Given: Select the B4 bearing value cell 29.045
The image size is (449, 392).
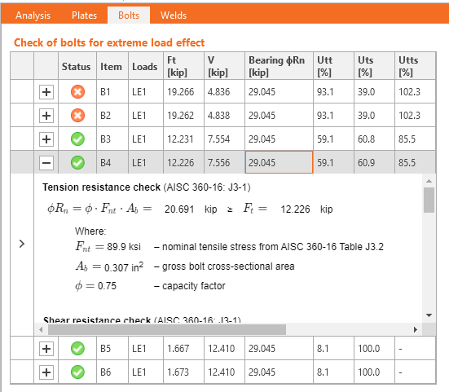Looking at the screenshot, I should click(279, 162).
